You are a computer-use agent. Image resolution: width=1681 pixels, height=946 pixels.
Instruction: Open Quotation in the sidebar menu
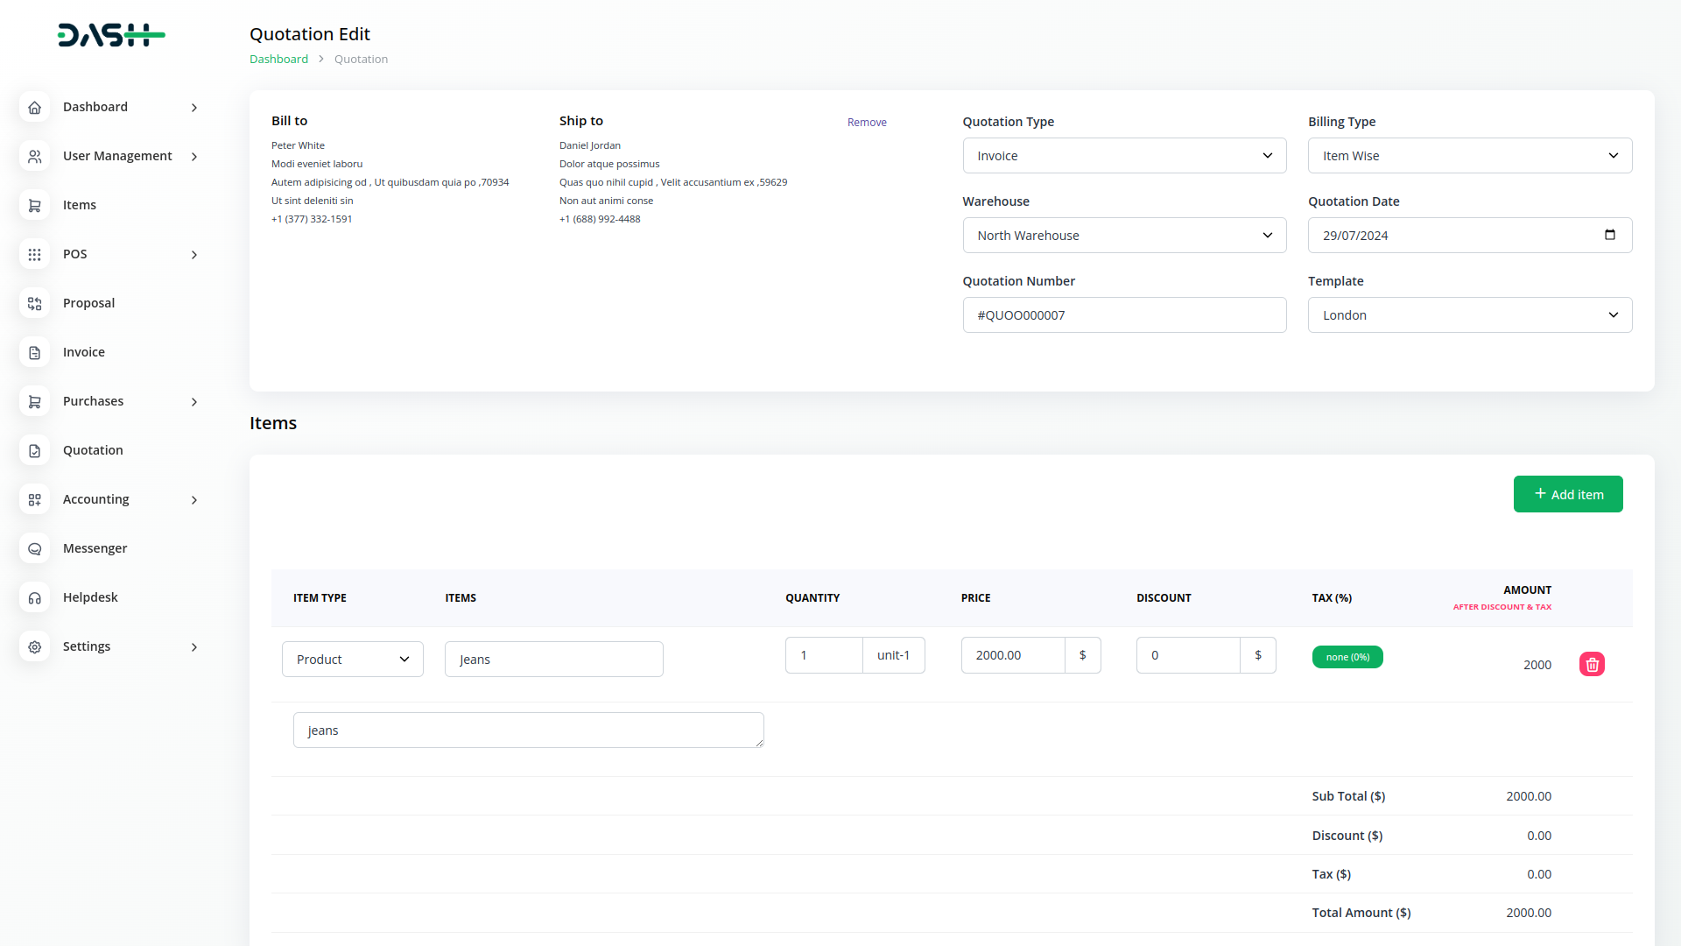tap(93, 450)
